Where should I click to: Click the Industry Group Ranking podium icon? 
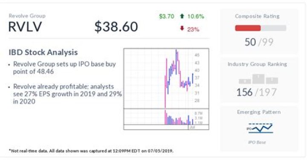(258, 79)
